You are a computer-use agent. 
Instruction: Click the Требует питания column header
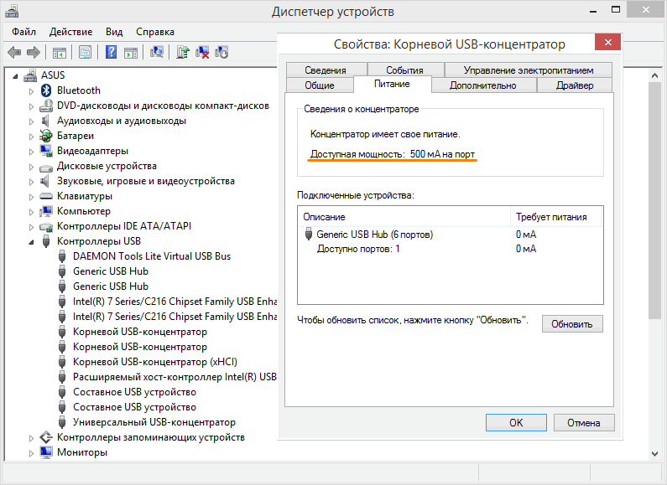pyautogui.click(x=555, y=217)
